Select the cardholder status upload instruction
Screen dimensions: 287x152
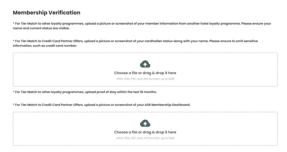(x=135, y=43)
